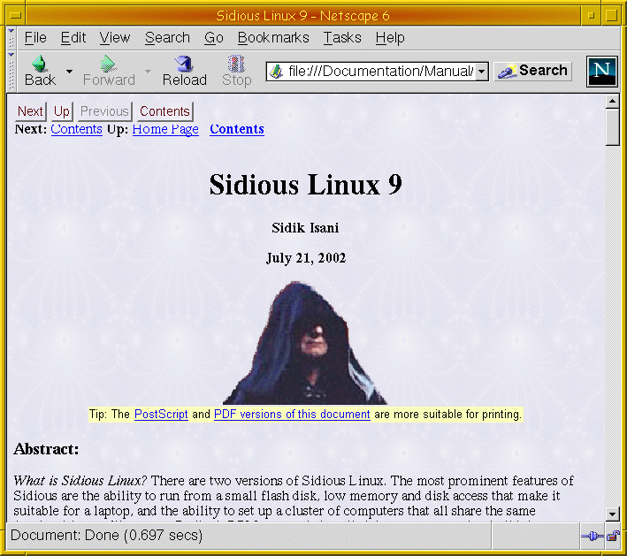Click the author name Sidik Isani
627x556 pixels.
[305, 228]
